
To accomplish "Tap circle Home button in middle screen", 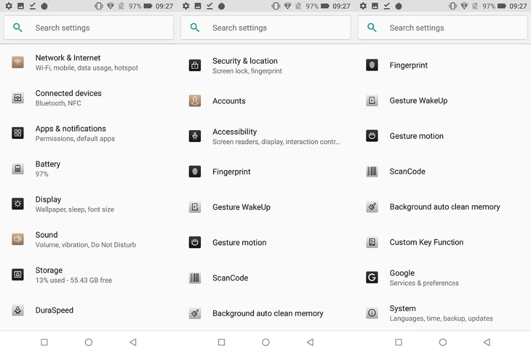I will tap(266, 342).
